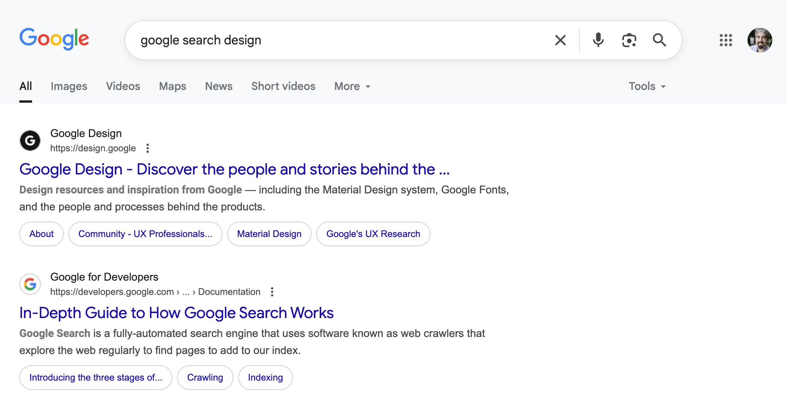This screenshot has width=787, height=403.
Task: Switch to the Videos tab
Action: (x=123, y=86)
